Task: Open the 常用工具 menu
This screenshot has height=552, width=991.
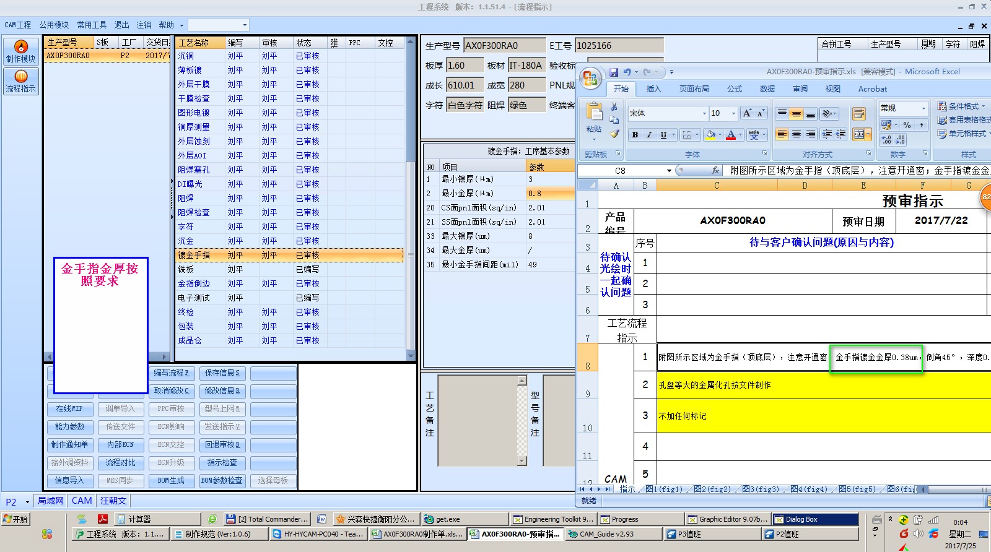Action: (x=92, y=25)
